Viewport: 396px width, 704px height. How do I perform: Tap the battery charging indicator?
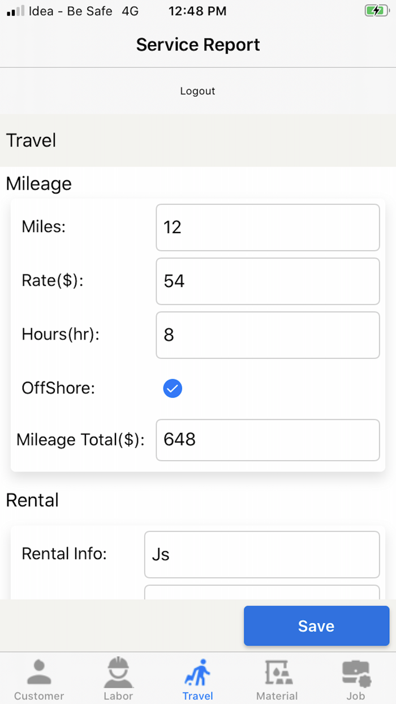point(376,10)
